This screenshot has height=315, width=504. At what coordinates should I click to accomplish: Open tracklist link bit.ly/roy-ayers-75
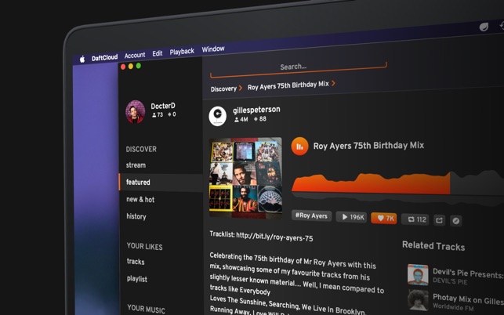(x=274, y=237)
